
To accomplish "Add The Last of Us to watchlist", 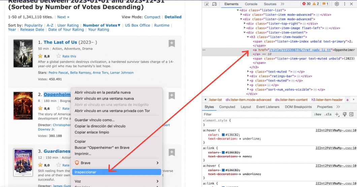I will tap(172, 43).
